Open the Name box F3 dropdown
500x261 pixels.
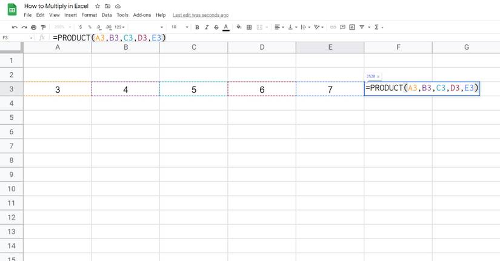pos(32,38)
